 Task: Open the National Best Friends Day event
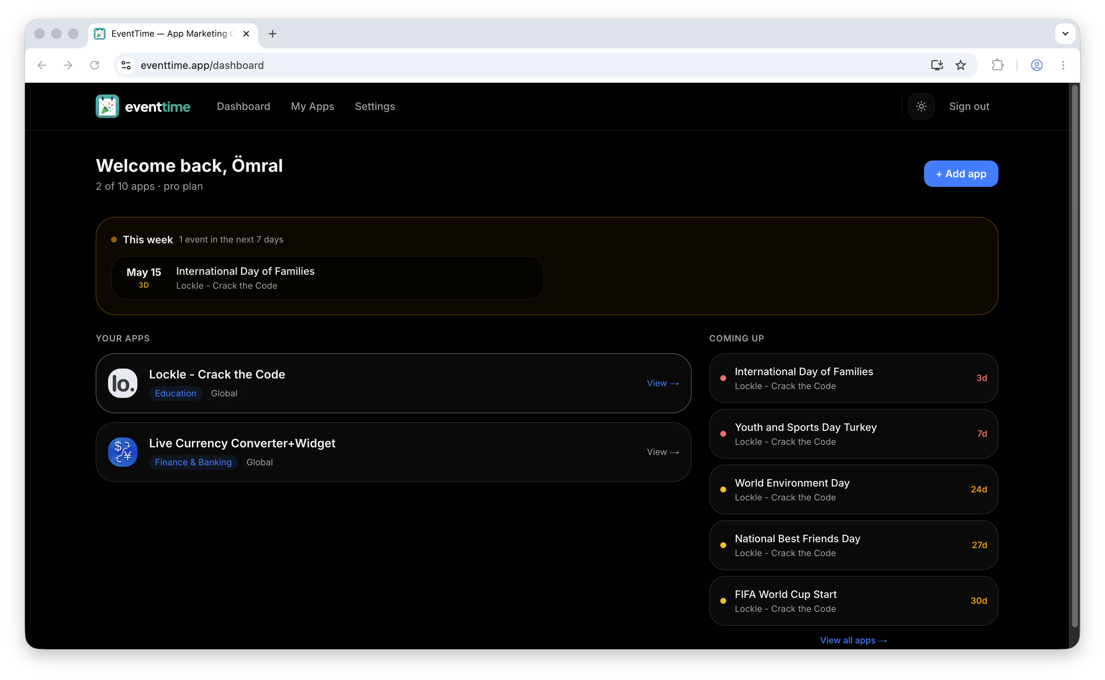coord(853,545)
